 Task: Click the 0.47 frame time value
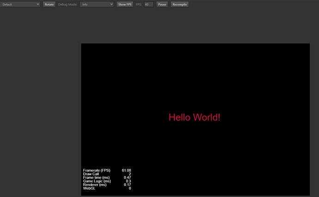pos(127,178)
